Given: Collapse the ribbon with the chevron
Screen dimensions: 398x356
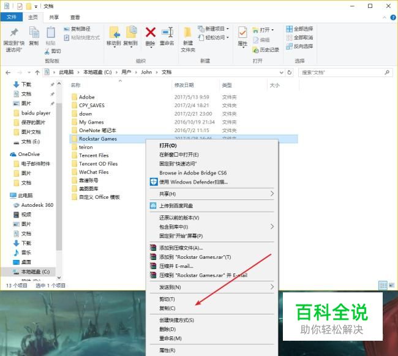Looking at the screenshot, I should (x=385, y=17).
